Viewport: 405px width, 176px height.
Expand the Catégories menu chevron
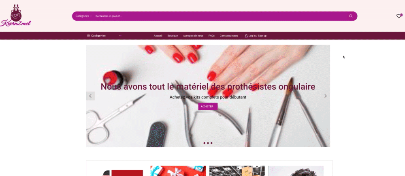(120, 36)
